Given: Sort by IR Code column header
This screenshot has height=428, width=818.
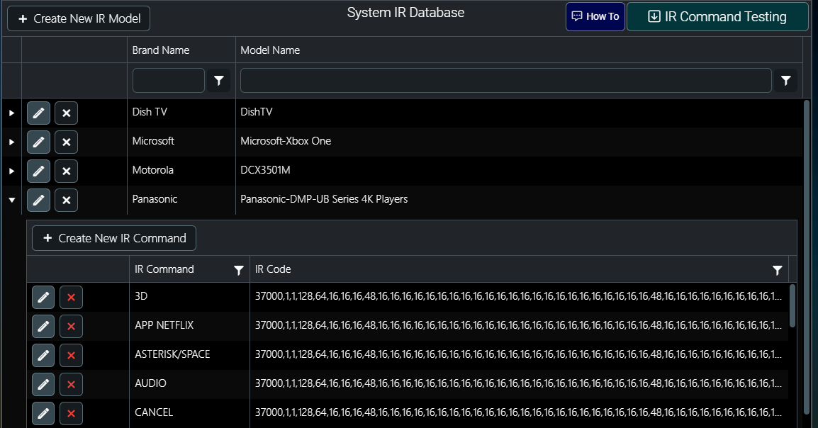Looking at the screenshot, I should click(273, 269).
